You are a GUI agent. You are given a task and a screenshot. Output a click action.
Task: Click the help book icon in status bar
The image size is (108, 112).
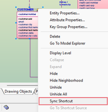[x=6, y=107]
